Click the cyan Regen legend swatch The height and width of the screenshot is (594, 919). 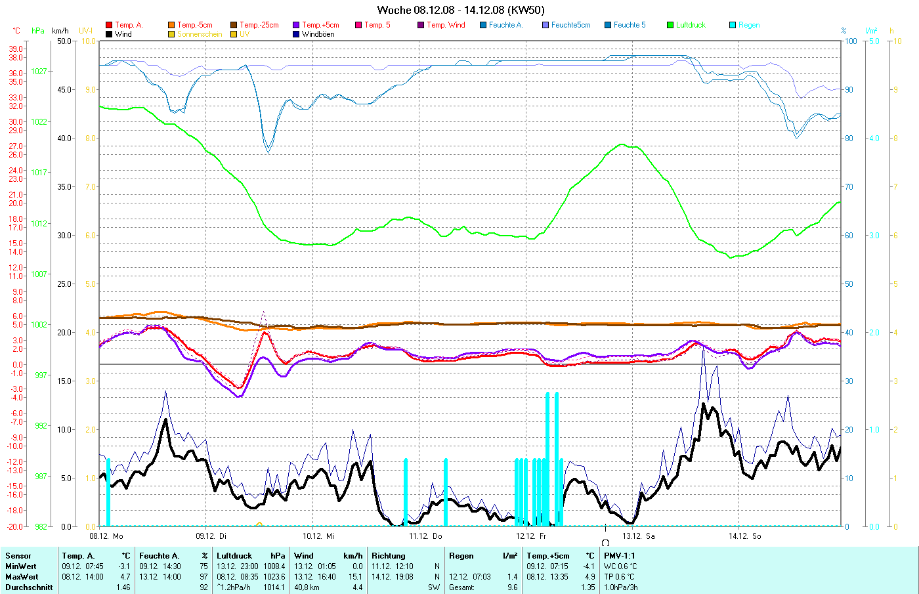click(x=733, y=25)
